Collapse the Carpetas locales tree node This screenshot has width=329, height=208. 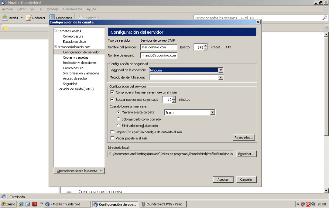pos(55,31)
